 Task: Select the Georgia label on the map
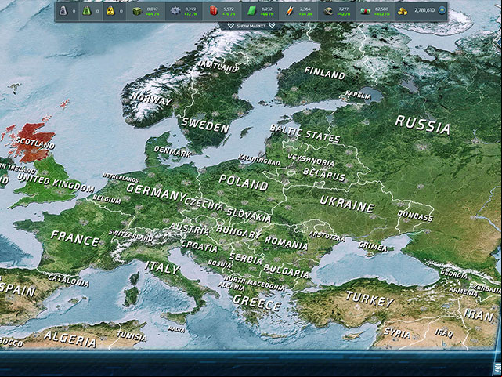[x=453, y=274]
